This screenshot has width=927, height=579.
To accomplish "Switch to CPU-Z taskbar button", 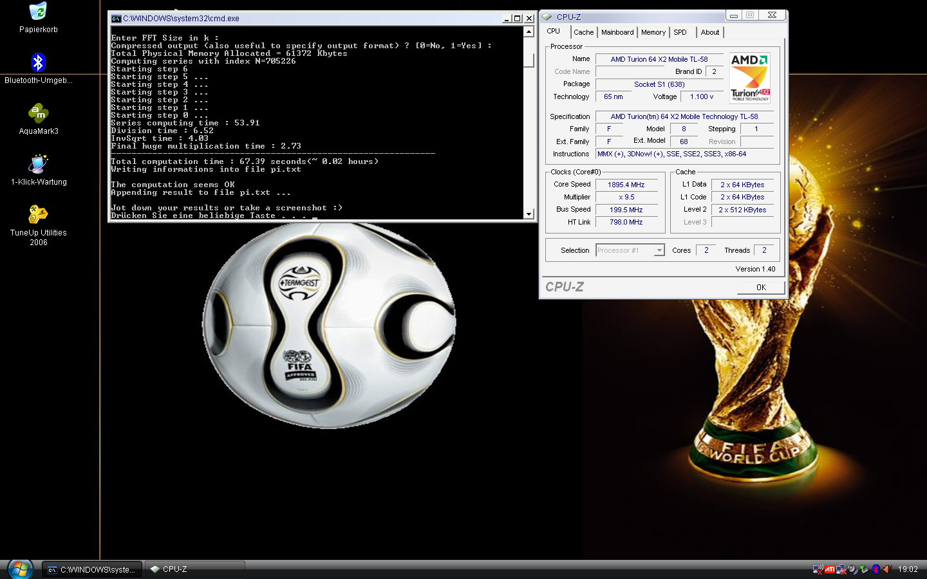I will [x=195, y=570].
